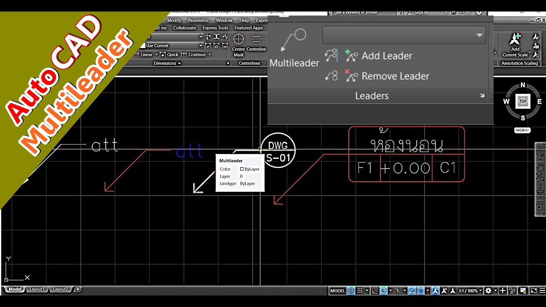Click the Orbit tool in navigation bar
The height and width of the screenshot is (307, 546).
point(540,191)
